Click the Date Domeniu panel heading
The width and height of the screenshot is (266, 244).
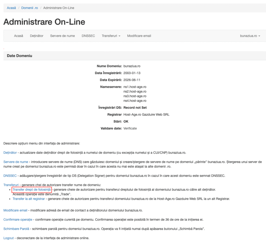pos(19,56)
